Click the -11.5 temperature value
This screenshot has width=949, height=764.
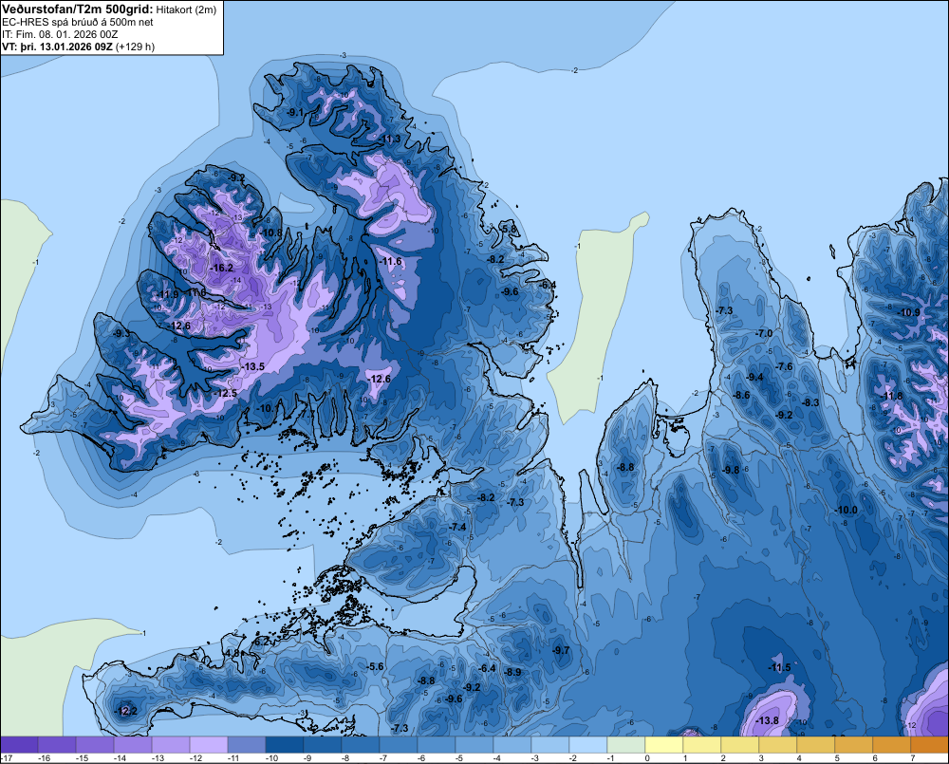click(x=779, y=667)
